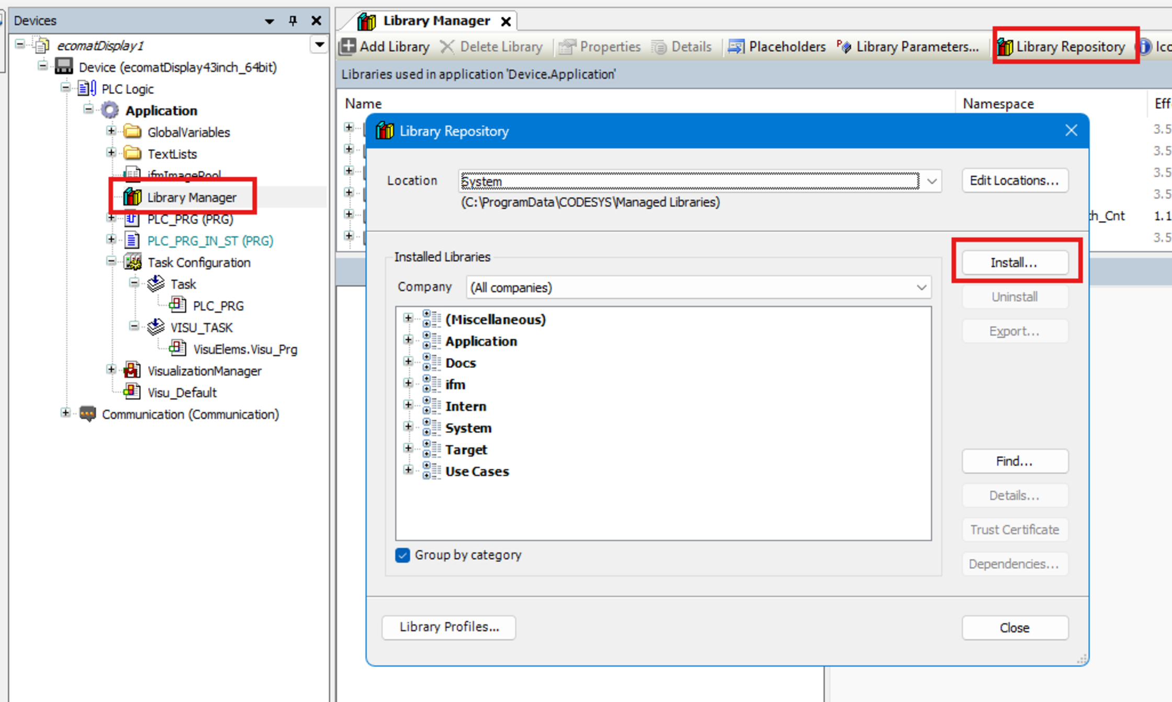Click the Add Library toolbar icon

click(x=348, y=47)
